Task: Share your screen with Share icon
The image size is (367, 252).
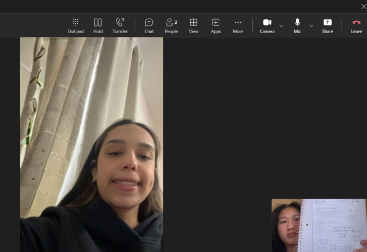Action: click(x=327, y=25)
